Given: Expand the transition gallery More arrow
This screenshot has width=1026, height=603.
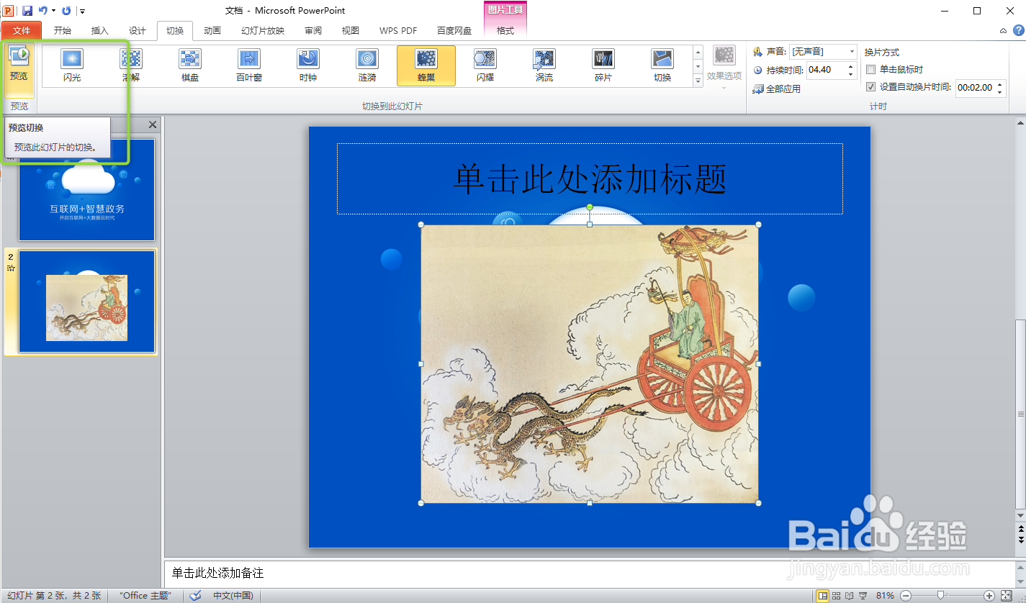Looking at the screenshot, I should click(698, 81).
